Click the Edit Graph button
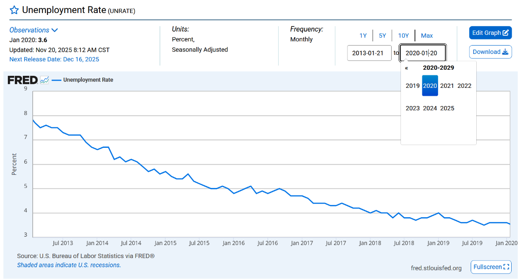Viewport: 520px width, 279px height. 490,33
